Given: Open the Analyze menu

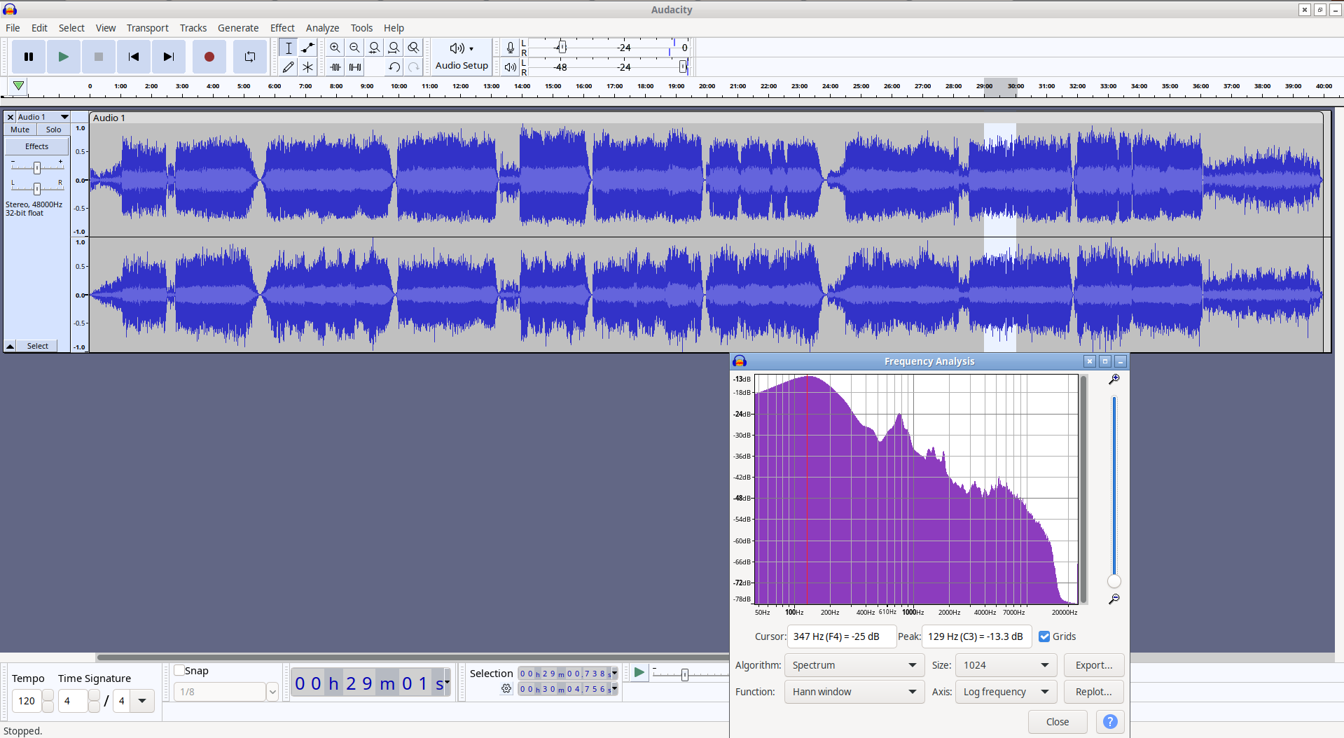Looking at the screenshot, I should [322, 28].
